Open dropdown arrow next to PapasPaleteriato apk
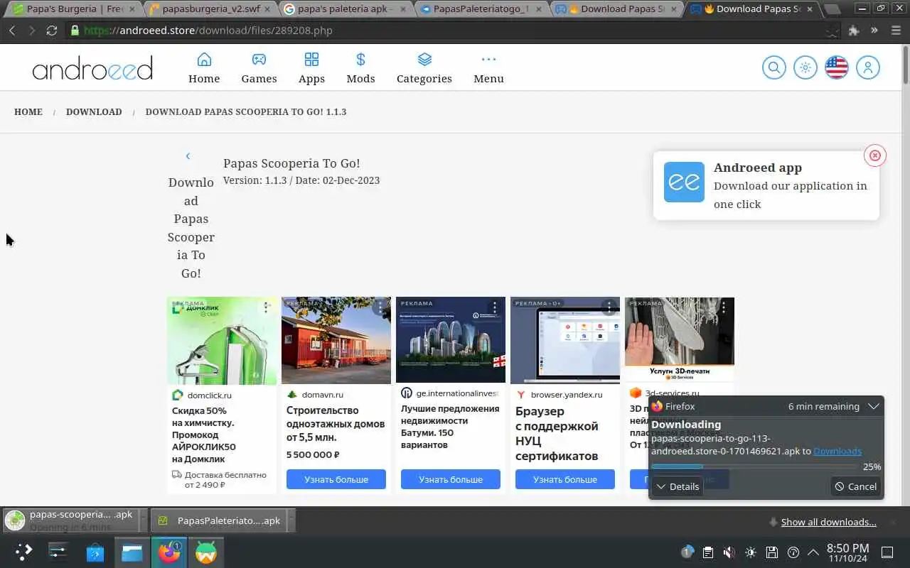910x568 pixels. [290, 520]
